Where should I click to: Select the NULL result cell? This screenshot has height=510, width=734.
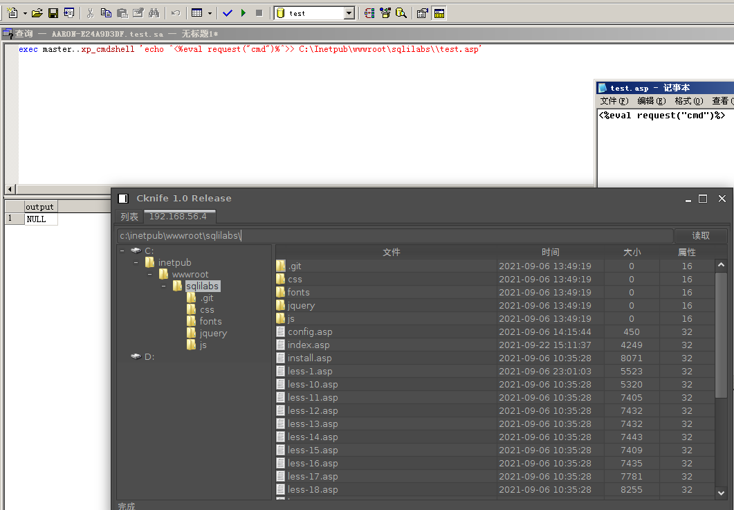[42, 219]
